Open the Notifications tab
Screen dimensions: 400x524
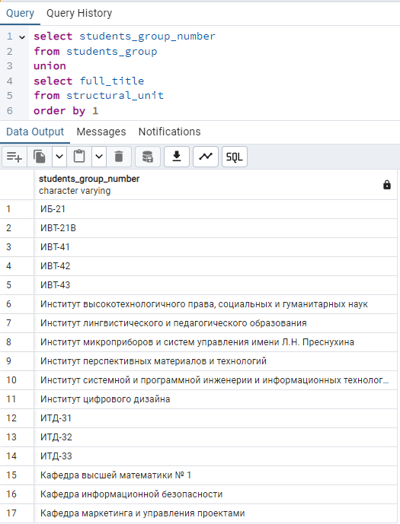point(169,132)
